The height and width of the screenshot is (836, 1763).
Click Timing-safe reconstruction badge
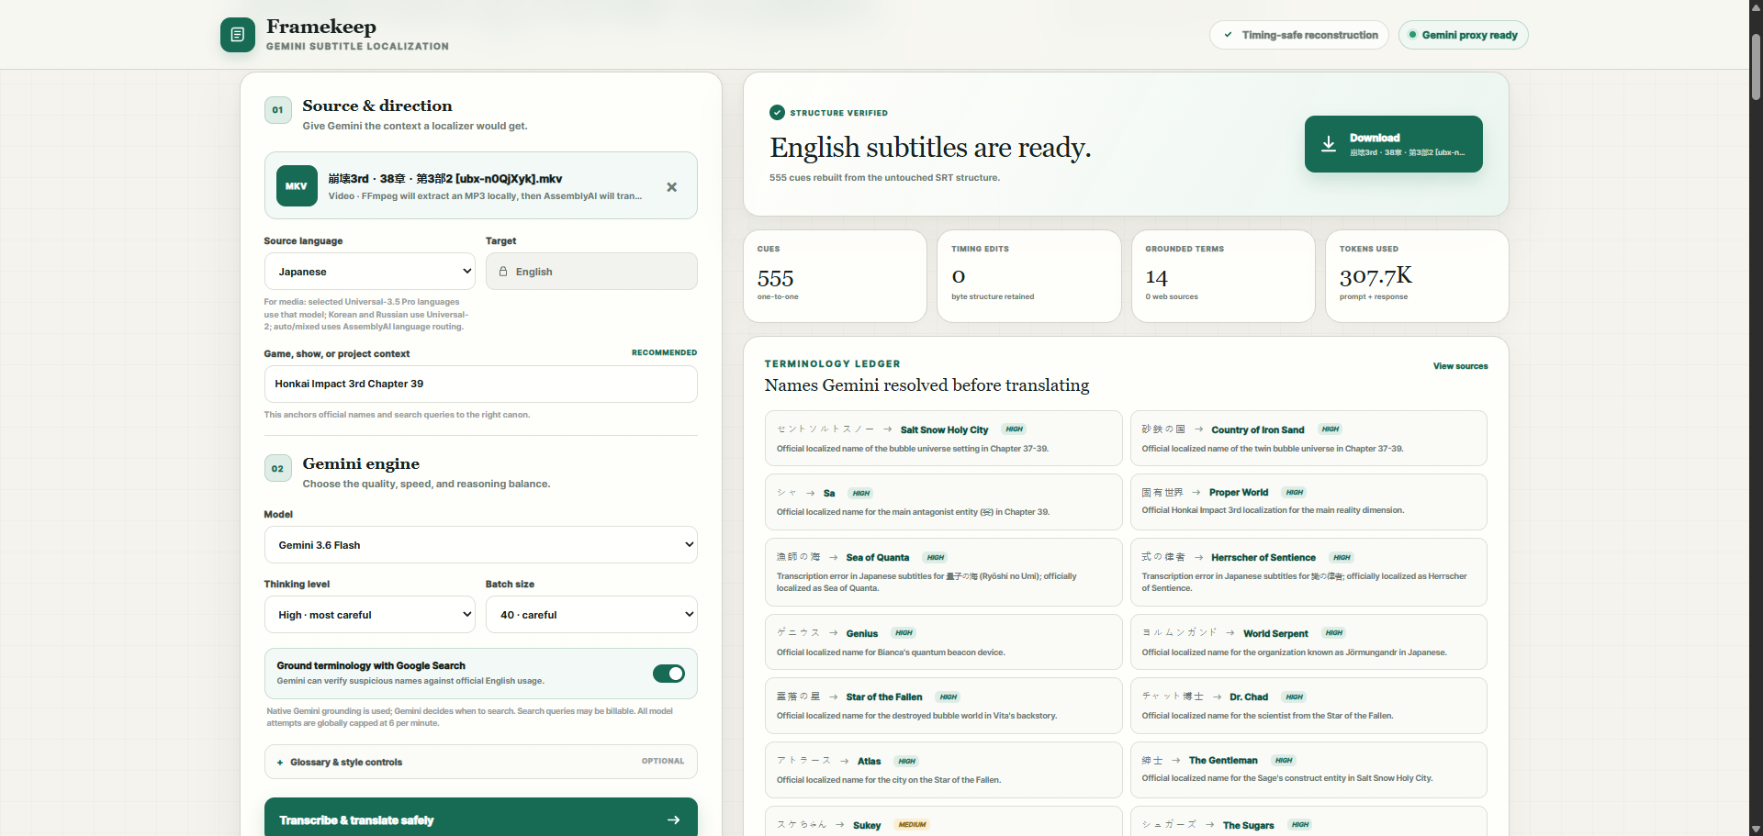point(1299,35)
